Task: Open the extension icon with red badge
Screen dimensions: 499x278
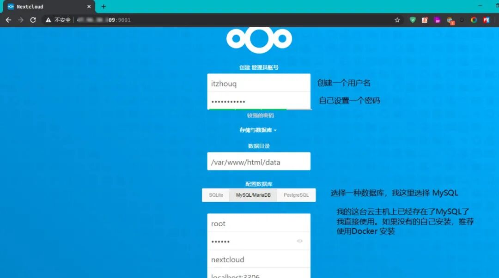Action: pyautogui.click(x=450, y=21)
